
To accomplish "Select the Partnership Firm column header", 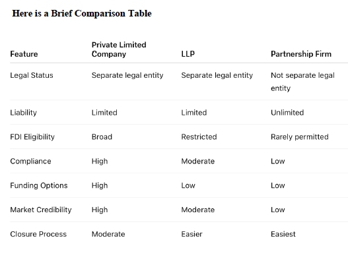I will 301,54.
